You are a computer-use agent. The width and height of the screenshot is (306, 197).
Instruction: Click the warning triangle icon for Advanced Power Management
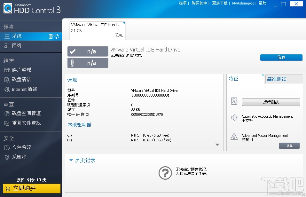coord(234,137)
